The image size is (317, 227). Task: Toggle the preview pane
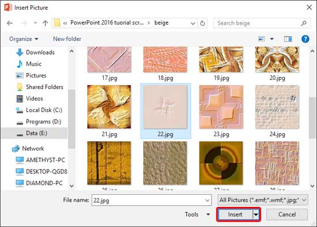(288, 39)
